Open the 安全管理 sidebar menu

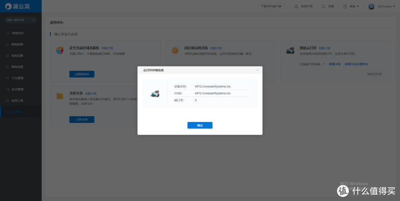coord(21,89)
